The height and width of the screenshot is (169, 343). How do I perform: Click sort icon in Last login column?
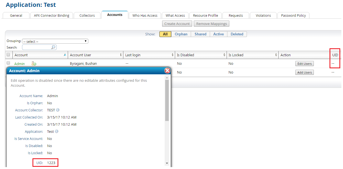click(173, 55)
